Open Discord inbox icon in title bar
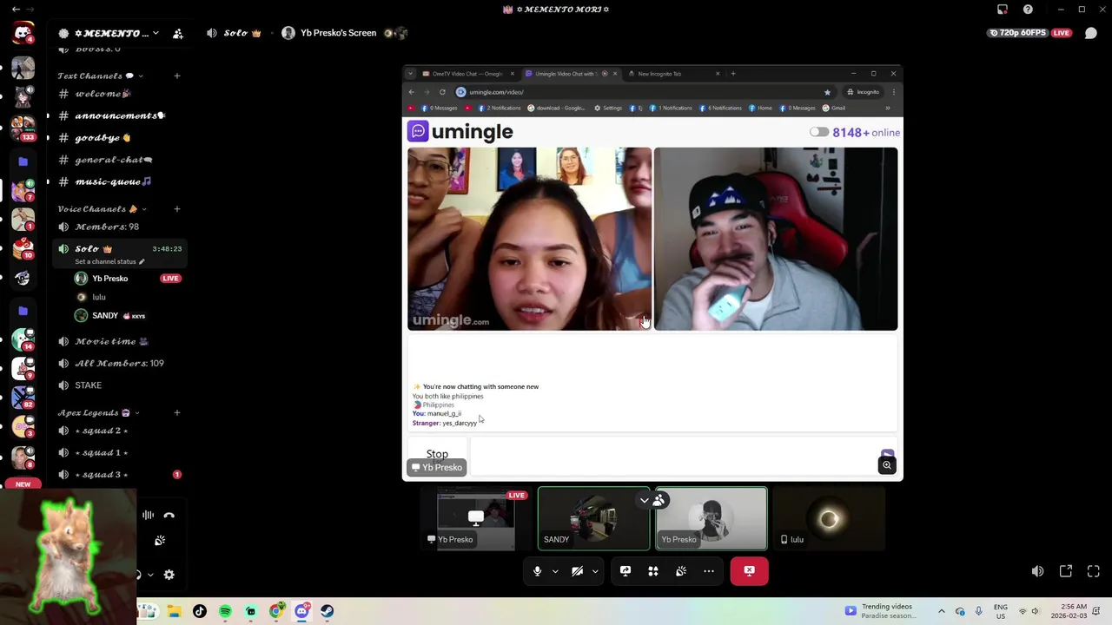Screen dimensions: 1112x625 click(x=1003, y=10)
